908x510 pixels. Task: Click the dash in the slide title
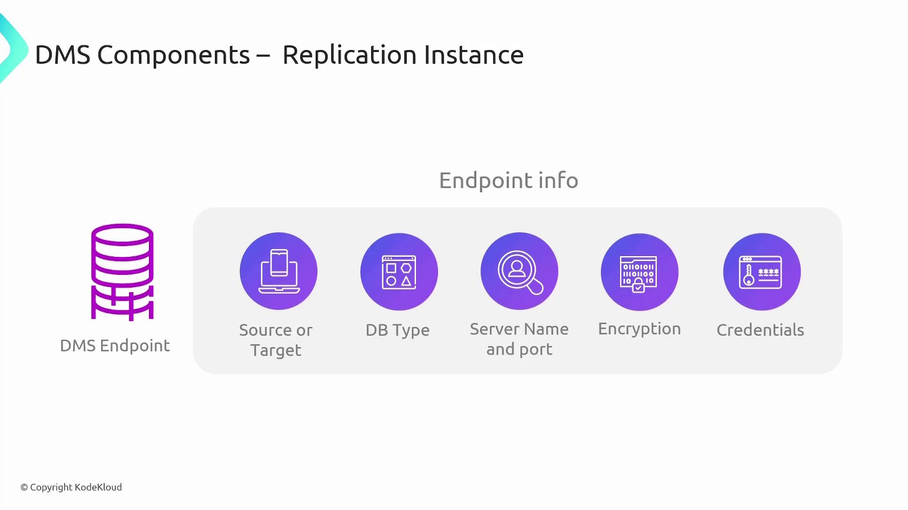pyautogui.click(x=263, y=56)
